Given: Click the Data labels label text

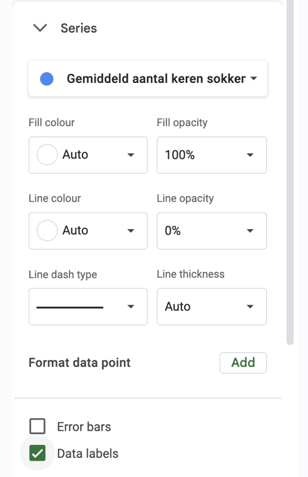Looking at the screenshot, I should [x=87, y=454].
